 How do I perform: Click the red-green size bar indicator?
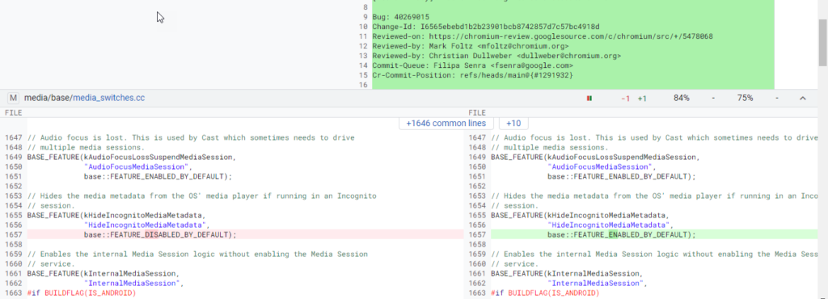click(589, 98)
